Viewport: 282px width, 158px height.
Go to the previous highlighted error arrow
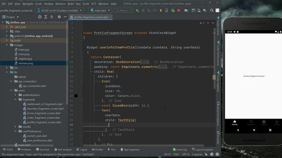tap(208, 23)
